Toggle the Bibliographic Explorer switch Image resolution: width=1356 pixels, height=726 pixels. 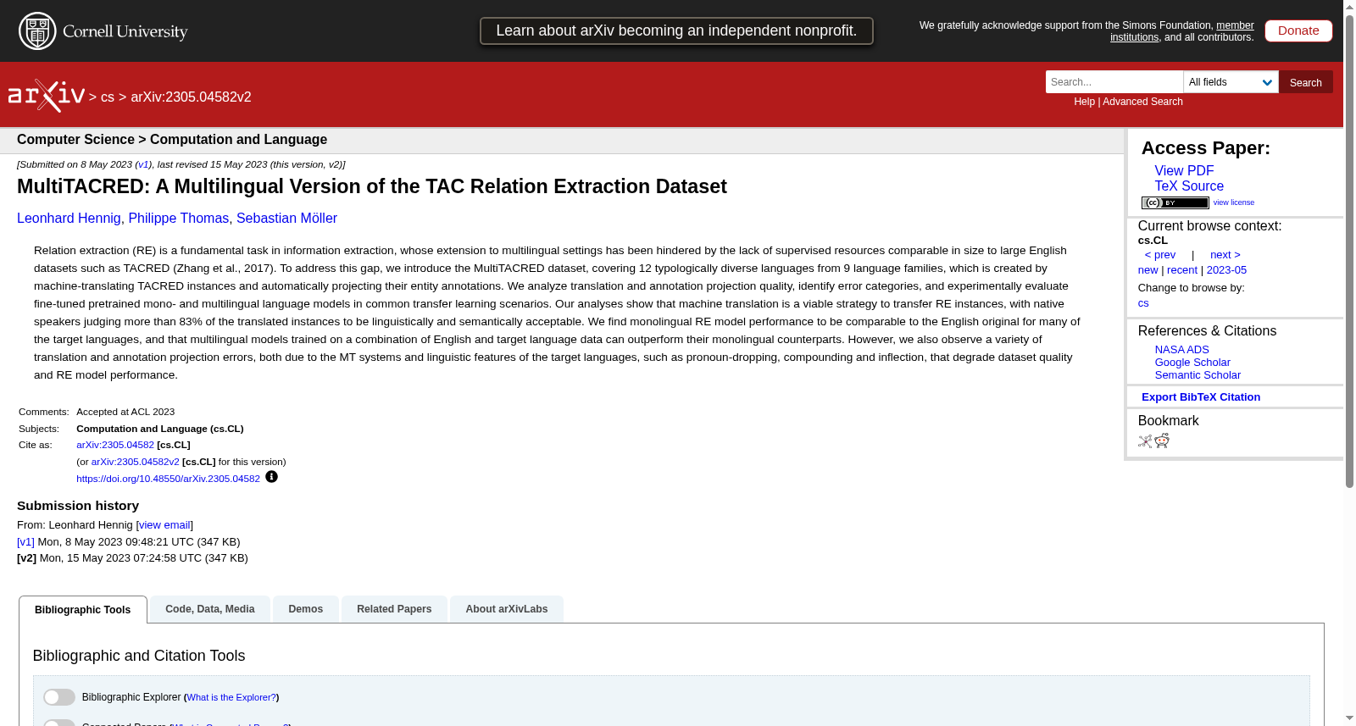59,697
